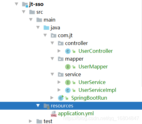Screen dimensions: 142x124
Task: Click the SpringBootRun runnable class icon
Action: 61,98
